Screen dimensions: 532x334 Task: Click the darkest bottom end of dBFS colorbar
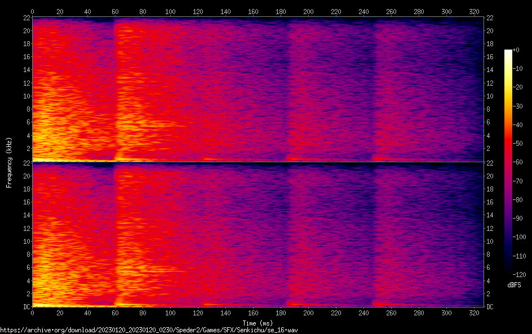(x=508, y=273)
